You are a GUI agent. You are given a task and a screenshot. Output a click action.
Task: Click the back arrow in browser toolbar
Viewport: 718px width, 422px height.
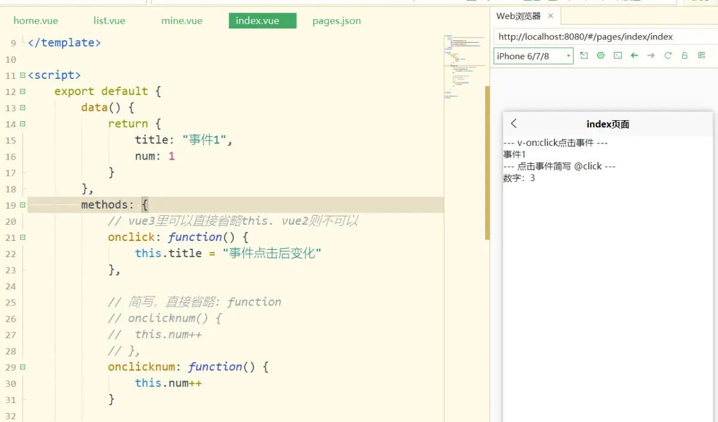coord(634,55)
